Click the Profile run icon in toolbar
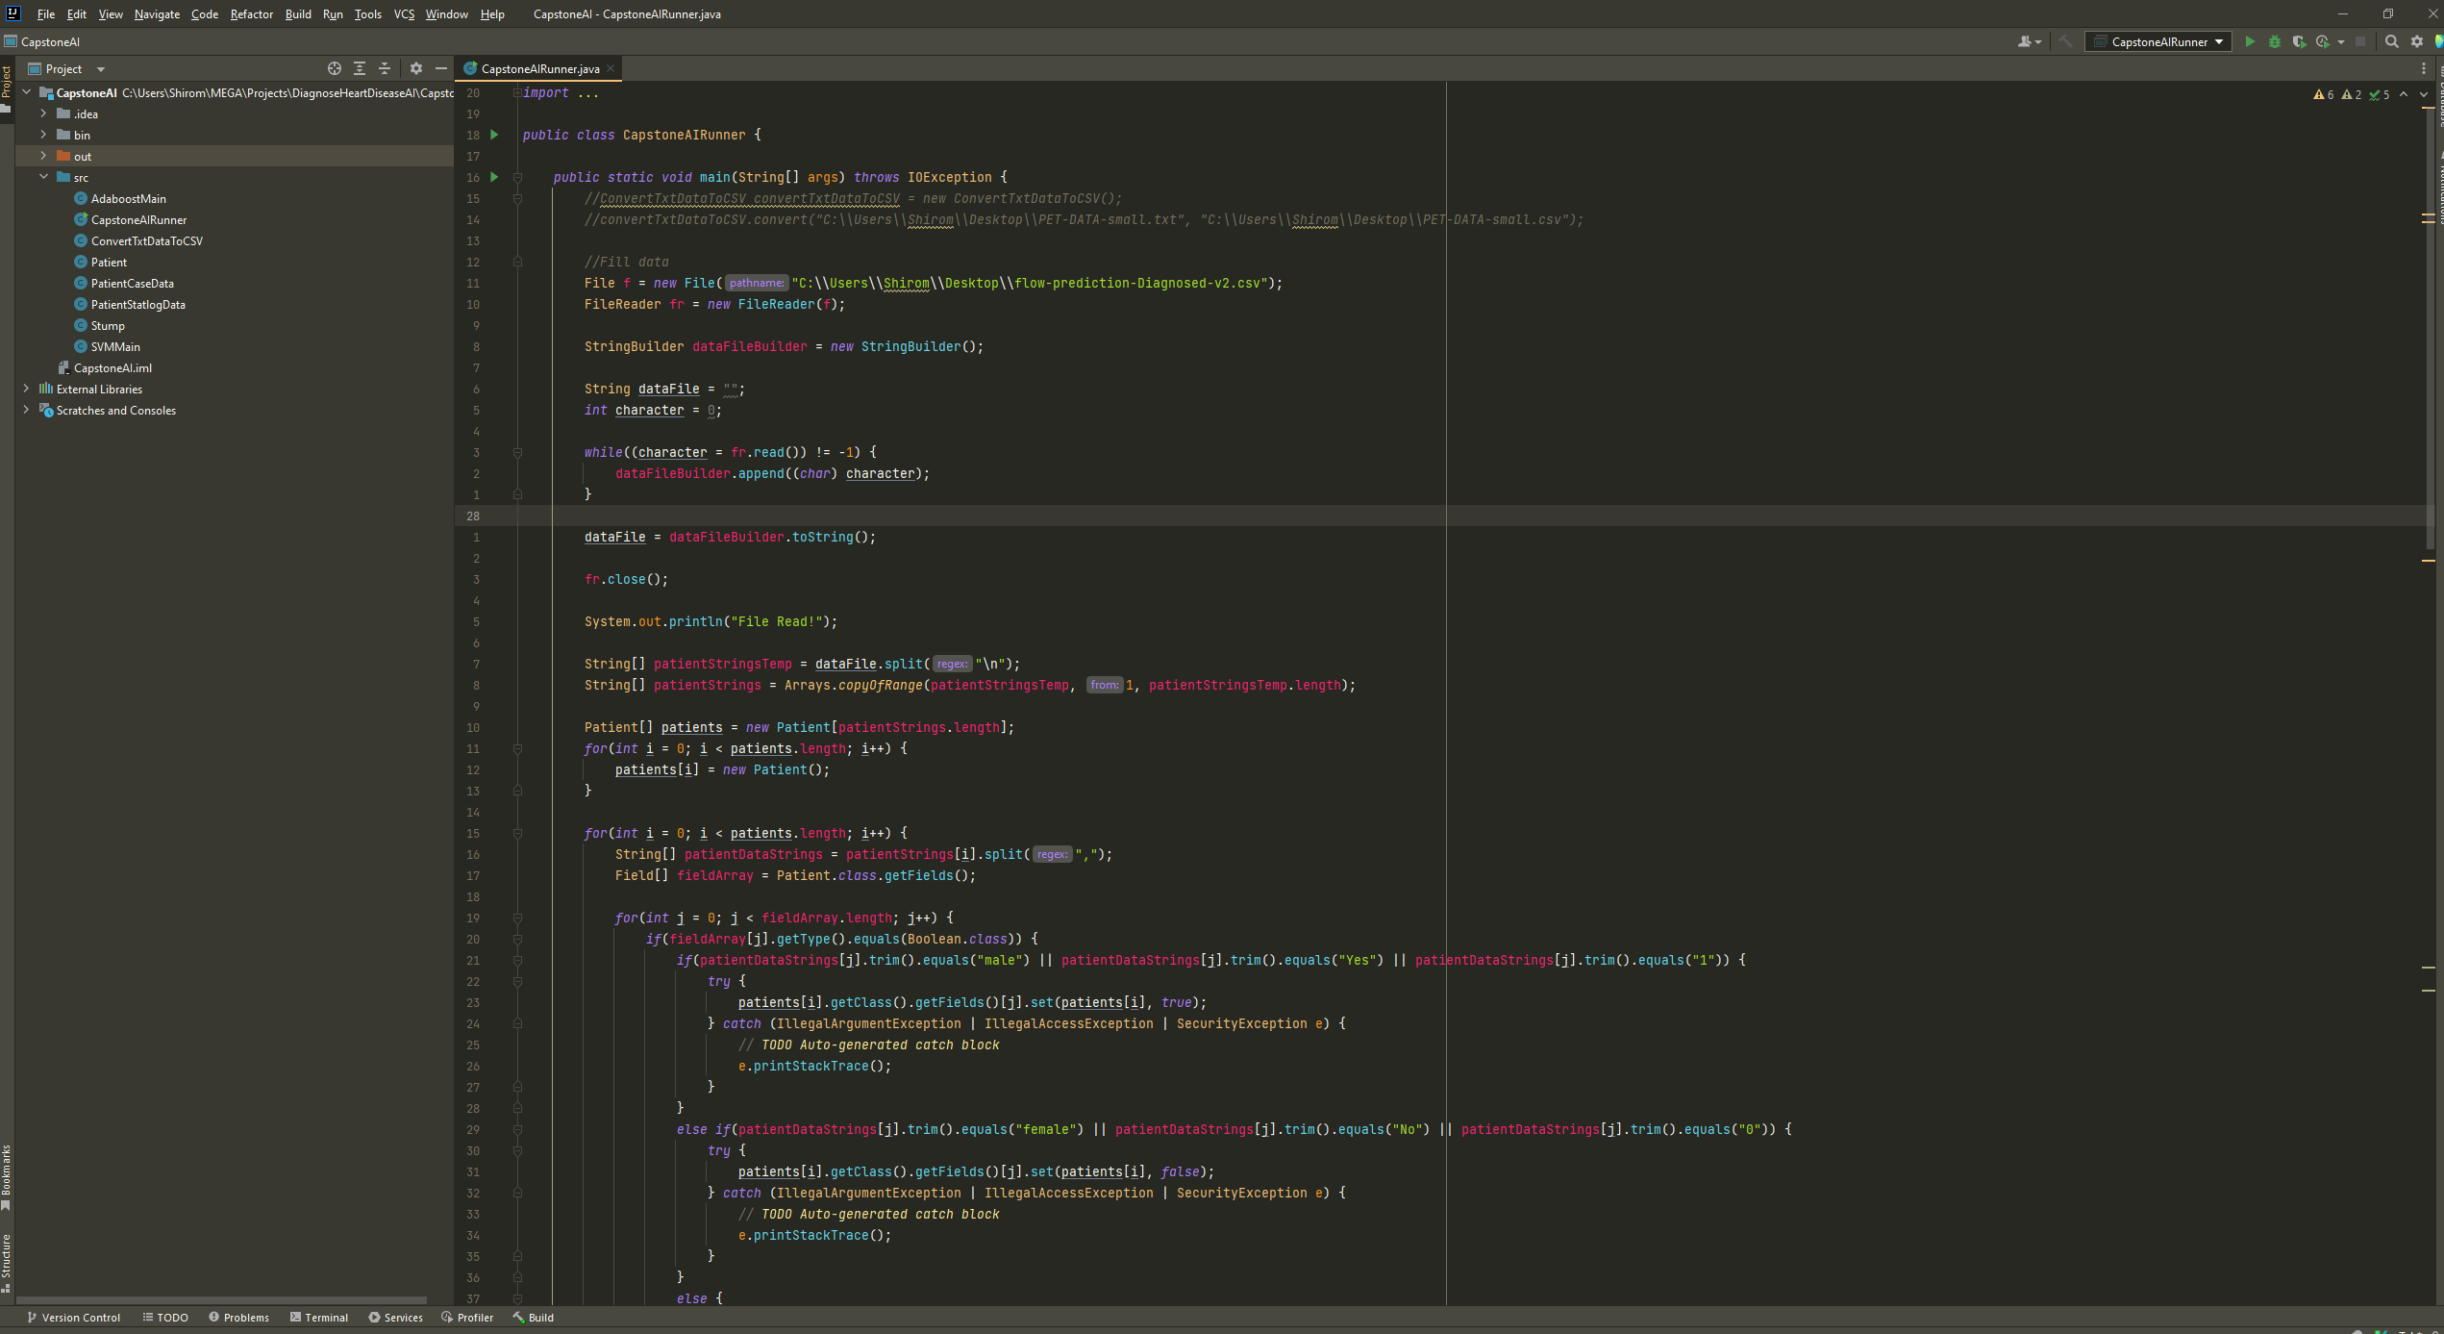Image resolution: width=2444 pixels, height=1334 pixels. [x=2323, y=41]
